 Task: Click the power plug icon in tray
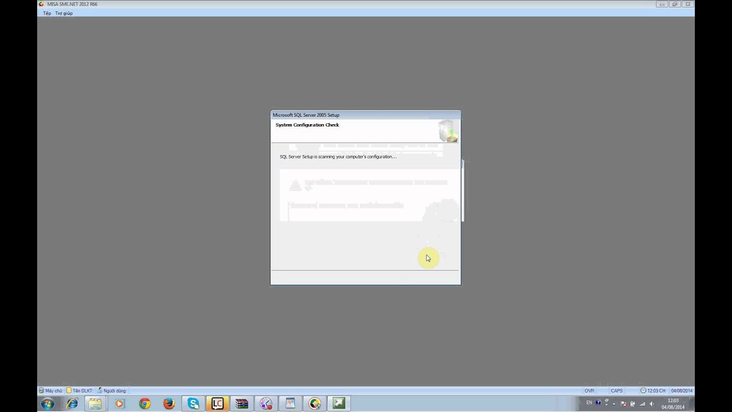[x=632, y=404]
